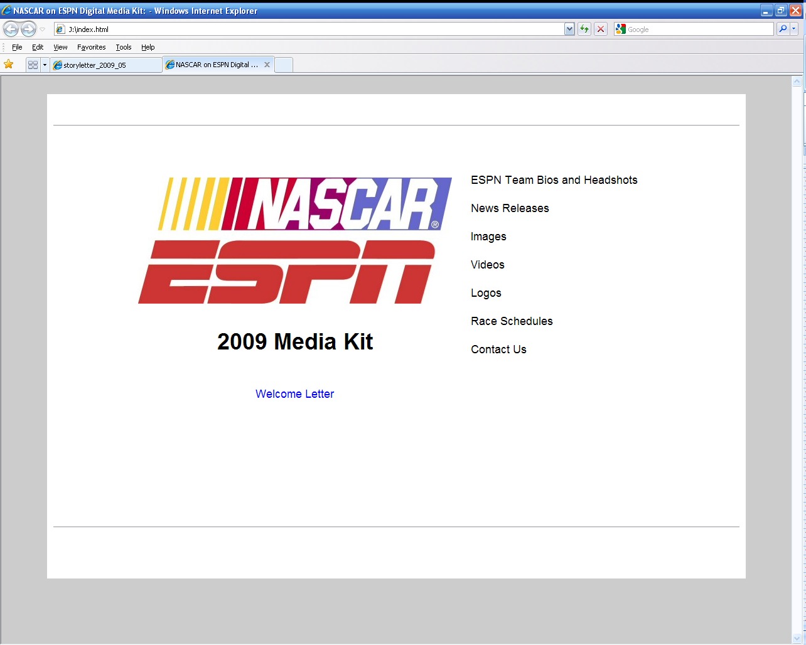Open the Favorites menu
The width and height of the screenshot is (806, 645).
click(91, 47)
